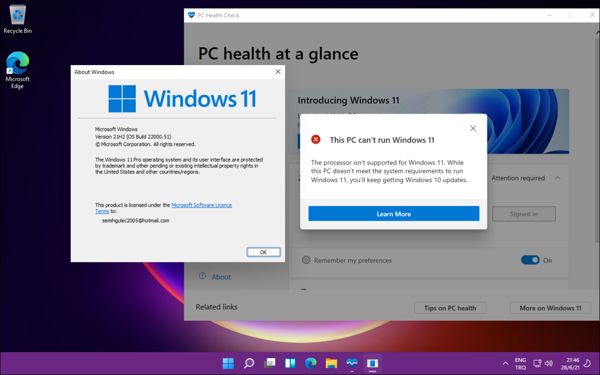The image size is (600, 375).
Task: Switch to PC Health Check taskbar icon
Action: point(352,363)
